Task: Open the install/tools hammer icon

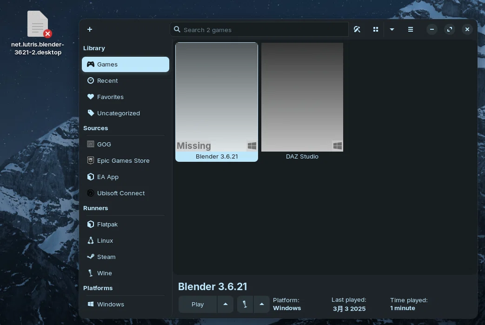Action: point(357,29)
